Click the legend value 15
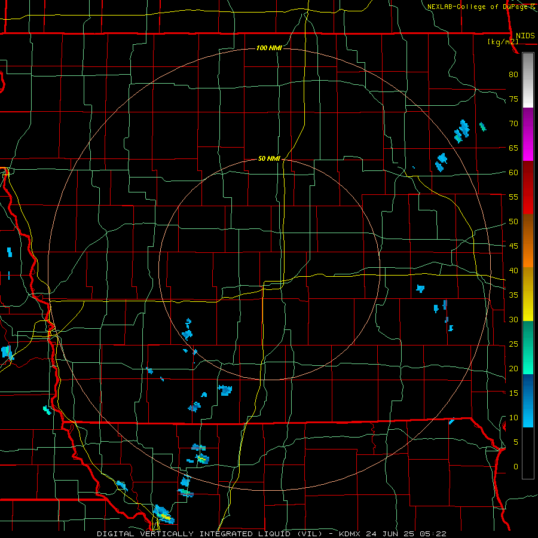 pos(513,393)
